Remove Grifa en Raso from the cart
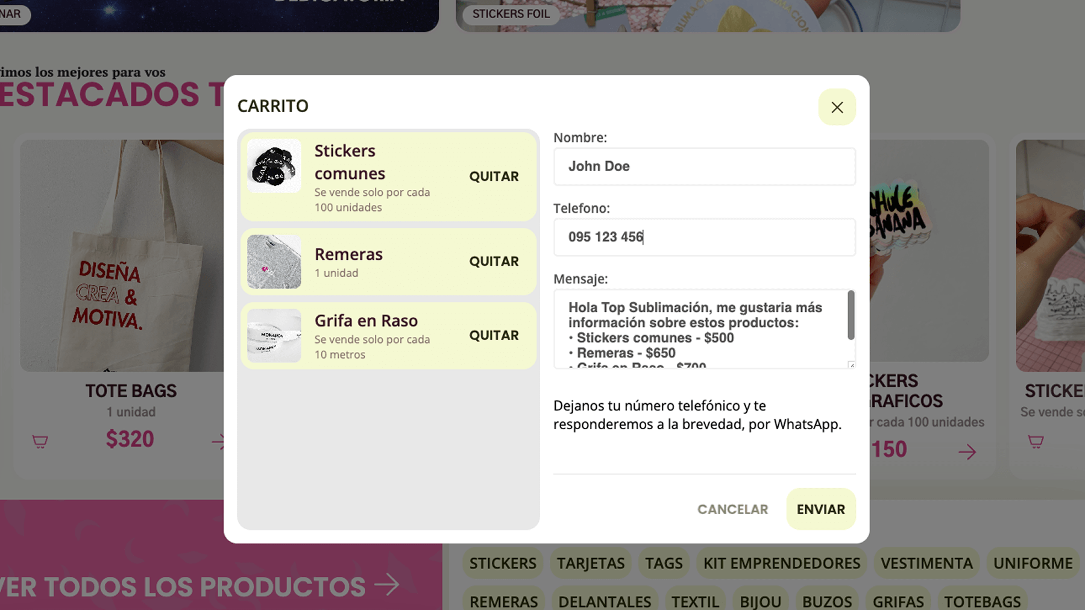This screenshot has height=610, width=1085. click(494, 336)
